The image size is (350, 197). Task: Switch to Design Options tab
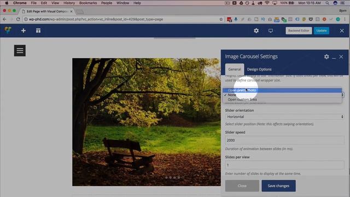point(259,69)
